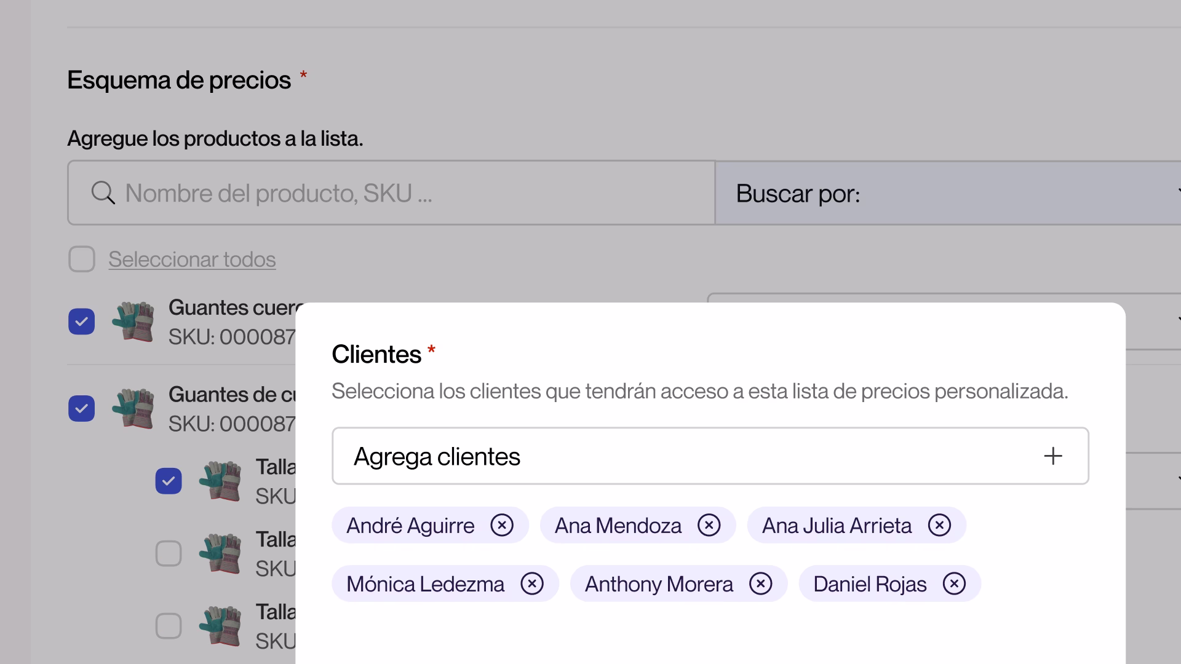Click the first Guantes cuero product thumbnail
1181x664 pixels.
tap(133, 322)
